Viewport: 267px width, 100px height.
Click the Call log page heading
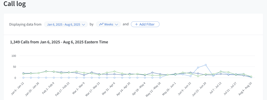tap(15, 4)
